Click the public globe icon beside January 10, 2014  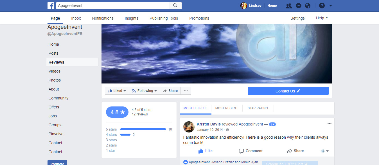tap(227, 130)
